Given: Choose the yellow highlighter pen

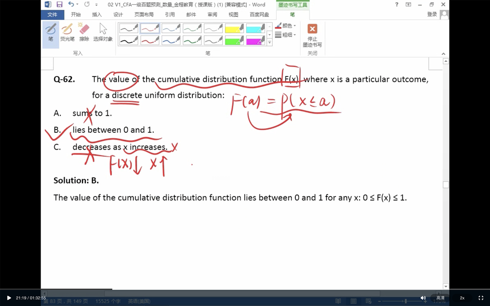Looking at the screenshot, I should (234, 29).
